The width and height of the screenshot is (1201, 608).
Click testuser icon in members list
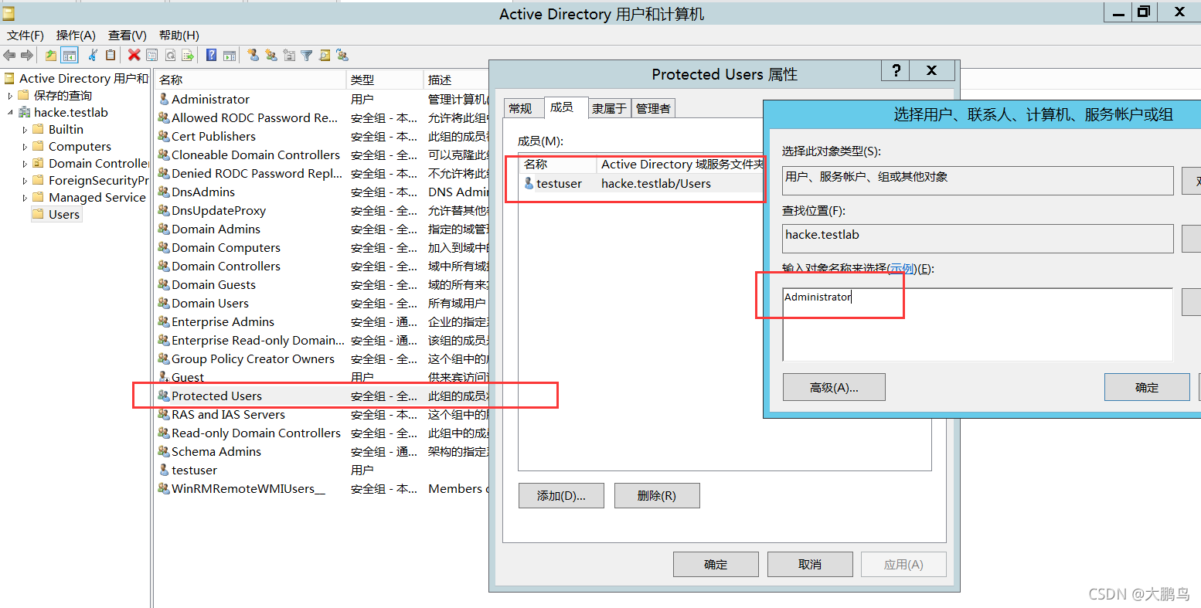point(529,183)
